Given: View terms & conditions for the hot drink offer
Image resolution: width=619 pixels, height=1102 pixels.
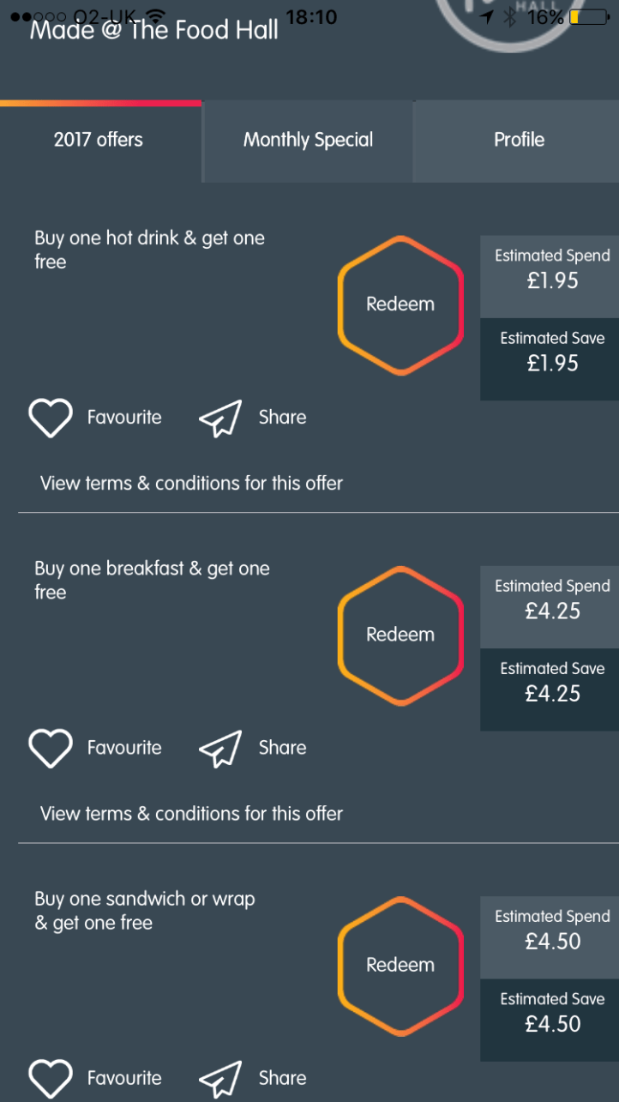Looking at the screenshot, I should (x=191, y=483).
